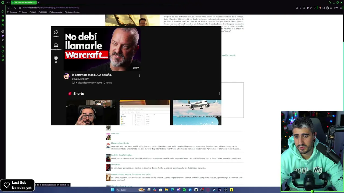The image size is (344, 193).
Task: Open Suscripciones in YouTube sidebar
Action: 56,46
